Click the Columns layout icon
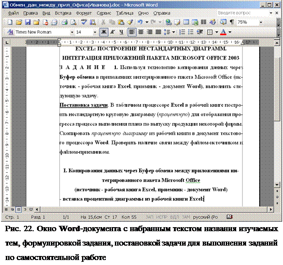The height and width of the screenshot is (265, 283). coord(204,22)
